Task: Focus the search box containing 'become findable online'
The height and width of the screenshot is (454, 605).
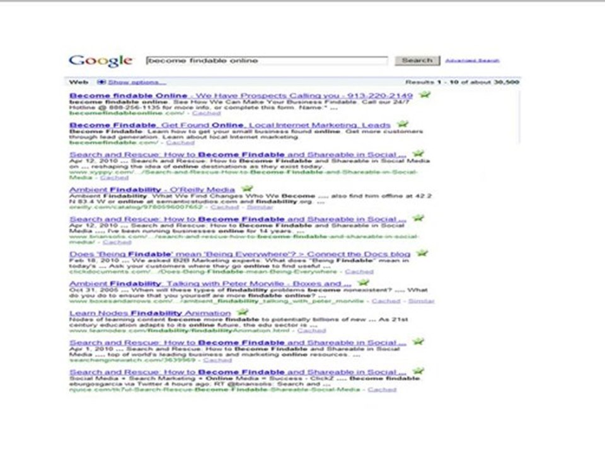Action: [x=267, y=61]
